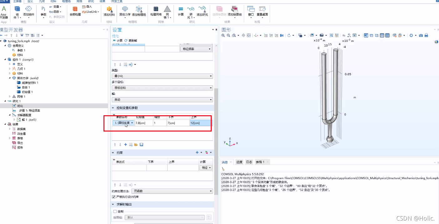Screen dimensions: 439x224
Task: Select 线弹性材料 1 in model tree
Action: point(30,83)
